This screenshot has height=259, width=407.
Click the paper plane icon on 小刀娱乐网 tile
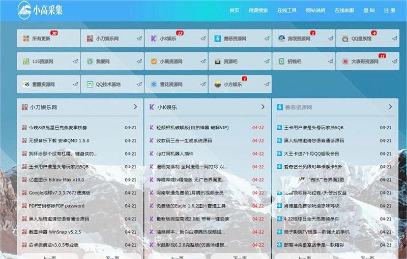point(138,39)
